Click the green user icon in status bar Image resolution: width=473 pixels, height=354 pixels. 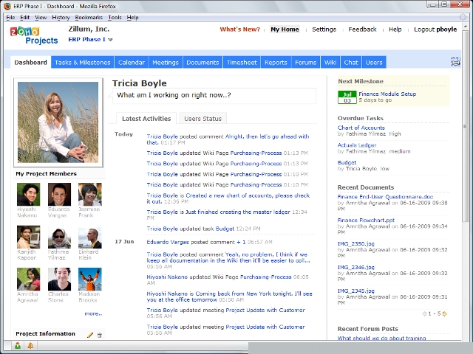click(x=18, y=345)
